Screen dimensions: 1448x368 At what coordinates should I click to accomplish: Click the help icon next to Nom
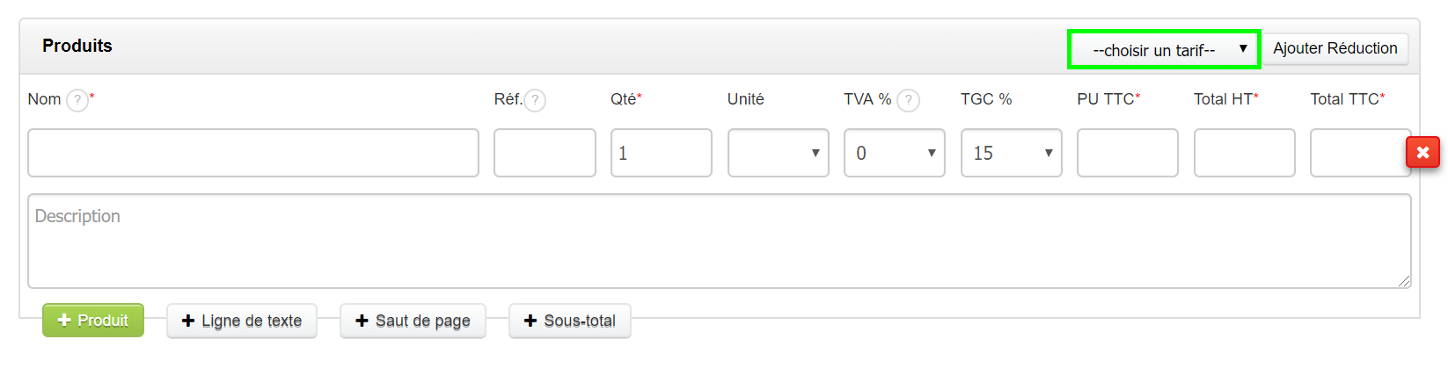coord(77,100)
